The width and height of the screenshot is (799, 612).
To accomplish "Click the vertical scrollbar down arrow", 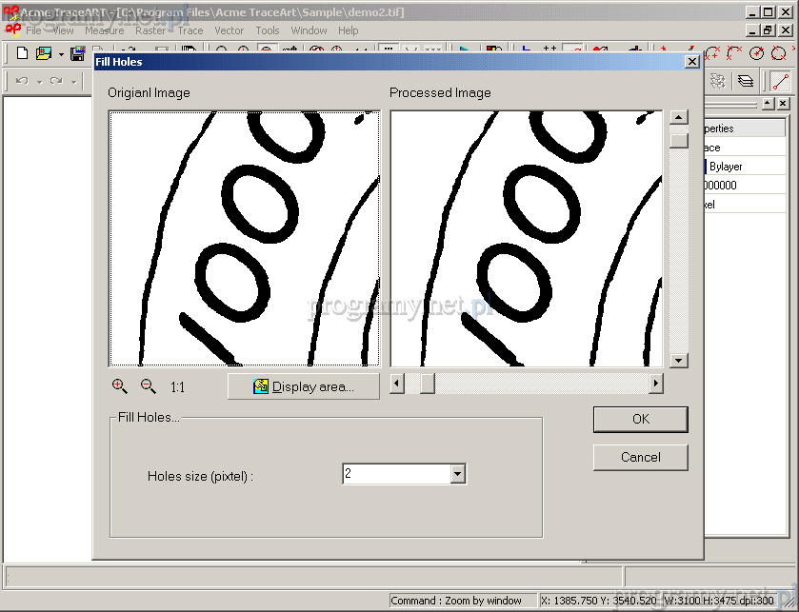I will (678, 361).
